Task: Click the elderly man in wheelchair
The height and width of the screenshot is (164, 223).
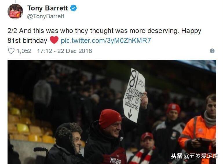Action: click(67, 144)
